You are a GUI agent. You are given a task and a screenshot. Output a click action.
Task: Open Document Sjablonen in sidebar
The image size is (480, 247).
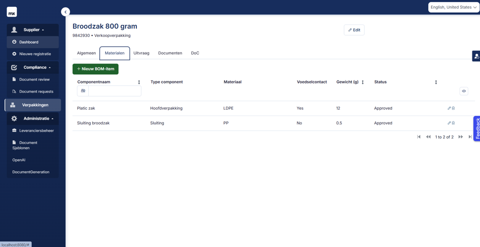(33, 145)
